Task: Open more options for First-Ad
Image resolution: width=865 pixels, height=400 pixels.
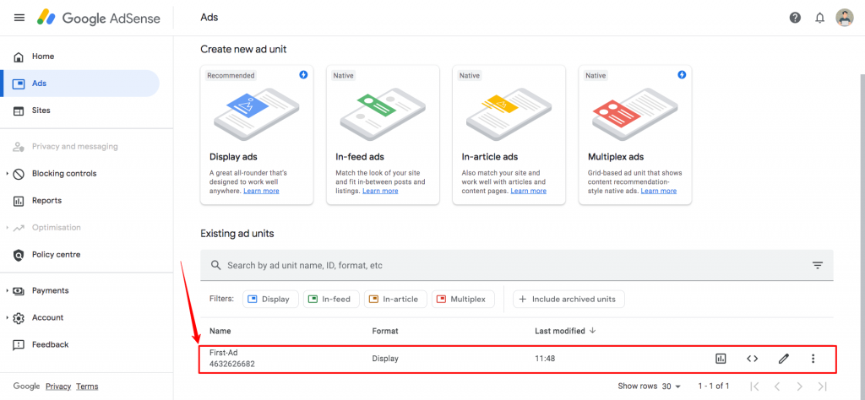Action: pos(813,359)
